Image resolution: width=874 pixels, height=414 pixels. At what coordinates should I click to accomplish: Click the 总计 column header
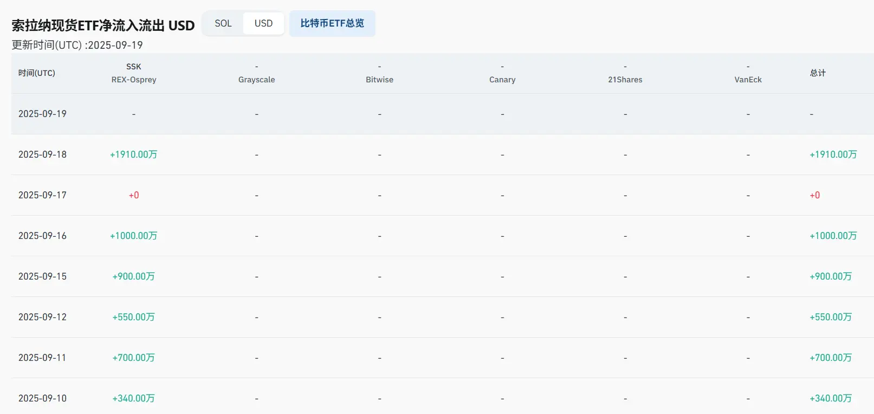[x=818, y=73]
